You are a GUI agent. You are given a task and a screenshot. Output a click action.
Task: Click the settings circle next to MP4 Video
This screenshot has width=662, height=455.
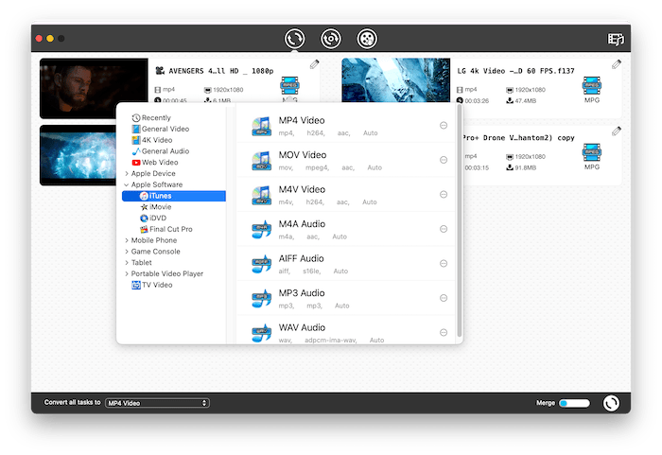[x=444, y=126]
